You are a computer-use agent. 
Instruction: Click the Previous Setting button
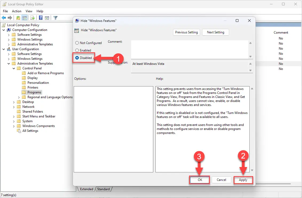(186, 32)
